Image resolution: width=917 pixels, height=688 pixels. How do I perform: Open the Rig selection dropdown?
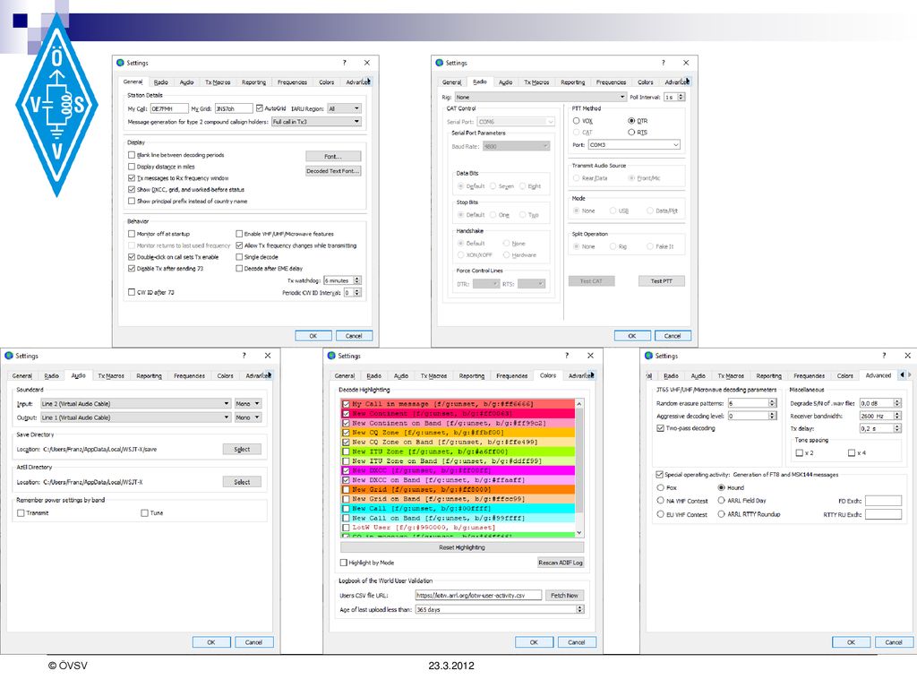click(x=541, y=97)
